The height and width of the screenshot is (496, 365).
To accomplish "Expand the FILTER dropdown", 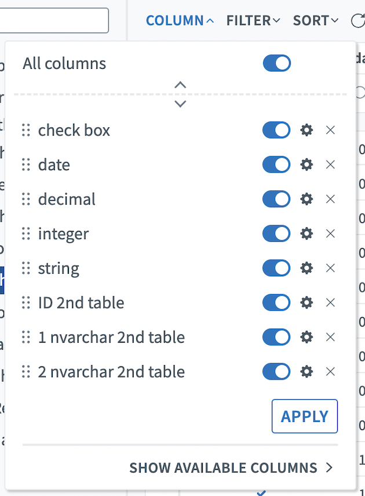I will [253, 21].
